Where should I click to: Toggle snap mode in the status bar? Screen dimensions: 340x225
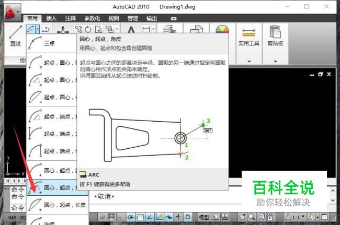point(102,217)
